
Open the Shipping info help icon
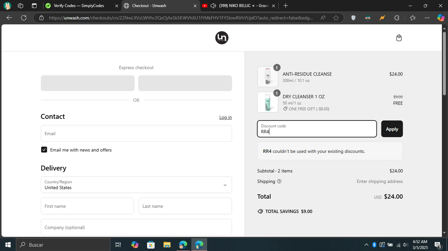(279, 181)
